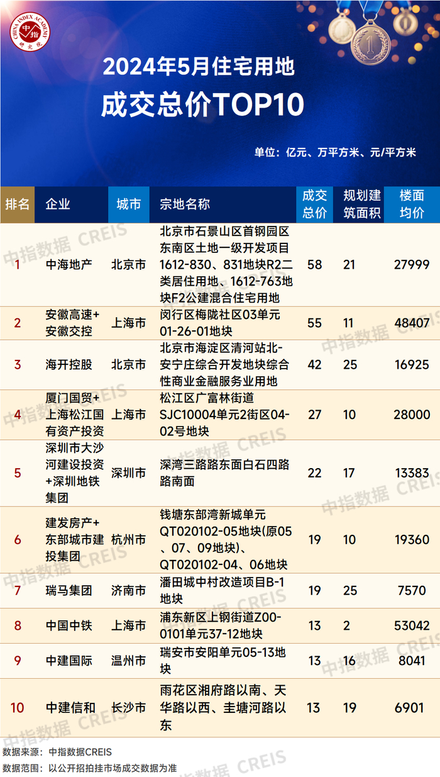Click parcel name '潘田城中村改造项目B-1地块'
This screenshot has width=440, height=777.
223,590
